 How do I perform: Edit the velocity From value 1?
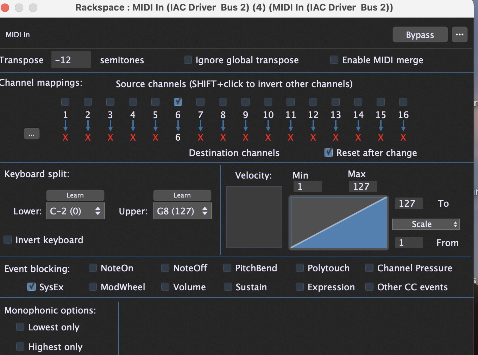tap(409, 243)
